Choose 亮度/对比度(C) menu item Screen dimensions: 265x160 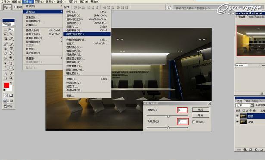[87, 34]
